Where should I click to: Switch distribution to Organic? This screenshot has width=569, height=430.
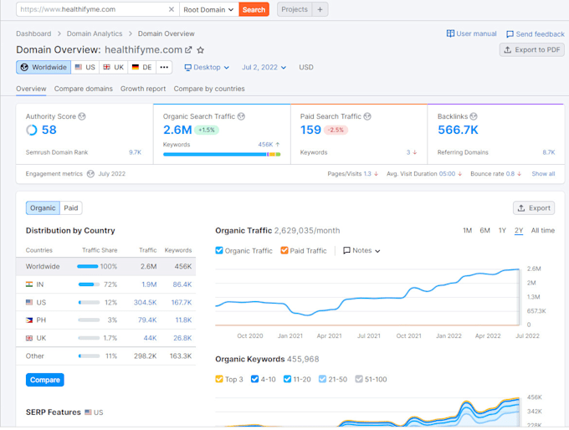(43, 208)
